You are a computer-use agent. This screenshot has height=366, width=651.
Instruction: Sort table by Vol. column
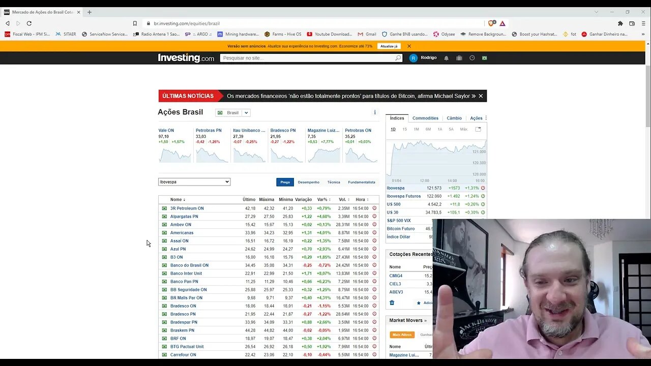[344, 200]
